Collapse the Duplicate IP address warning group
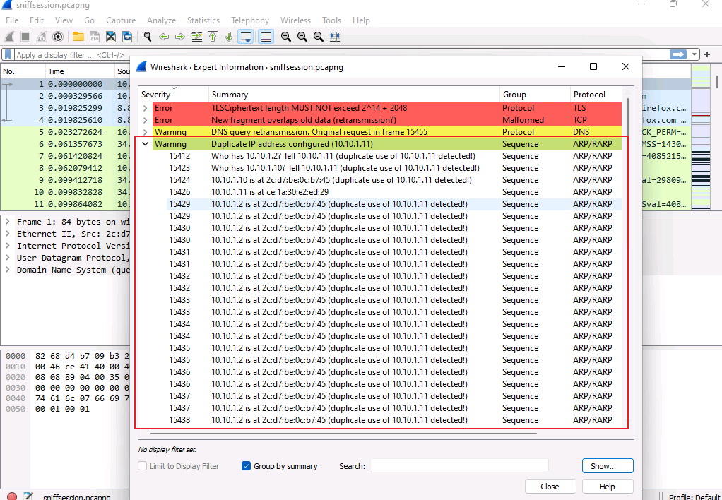This screenshot has height=500, width=722. [146, 144]
